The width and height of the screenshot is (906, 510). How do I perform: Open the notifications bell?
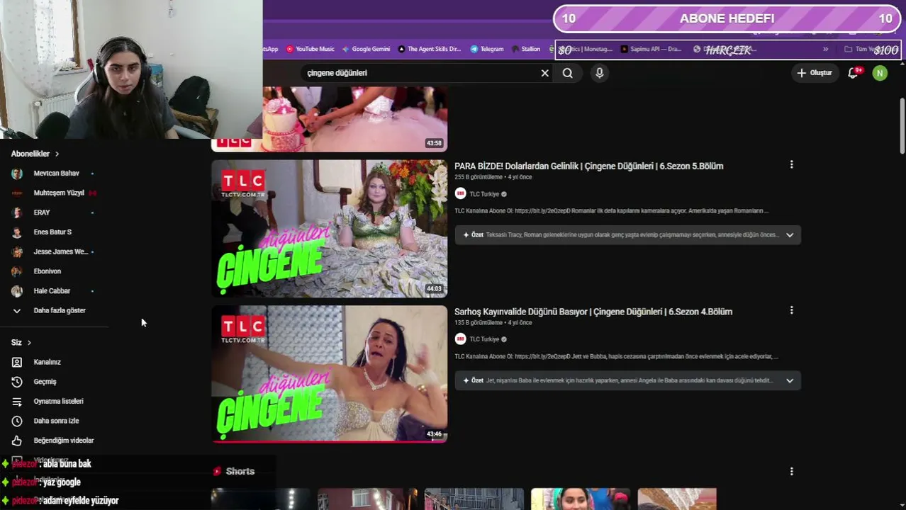point(853,73)
